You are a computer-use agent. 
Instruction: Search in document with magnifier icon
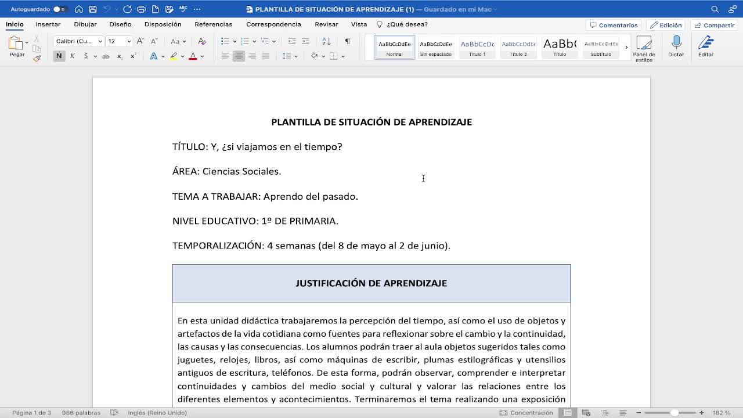click(x=715, y=9)
